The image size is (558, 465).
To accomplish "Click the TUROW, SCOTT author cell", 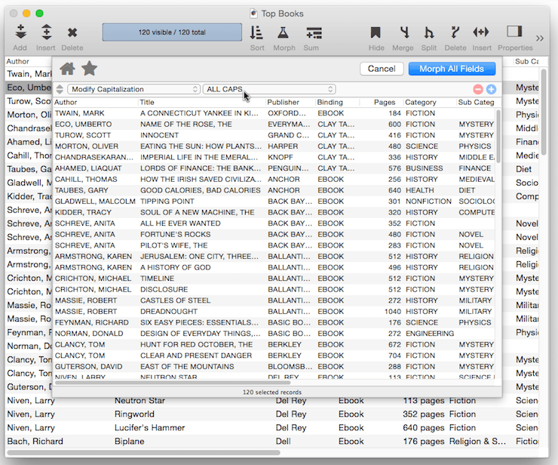I will [x=83, y=135].
